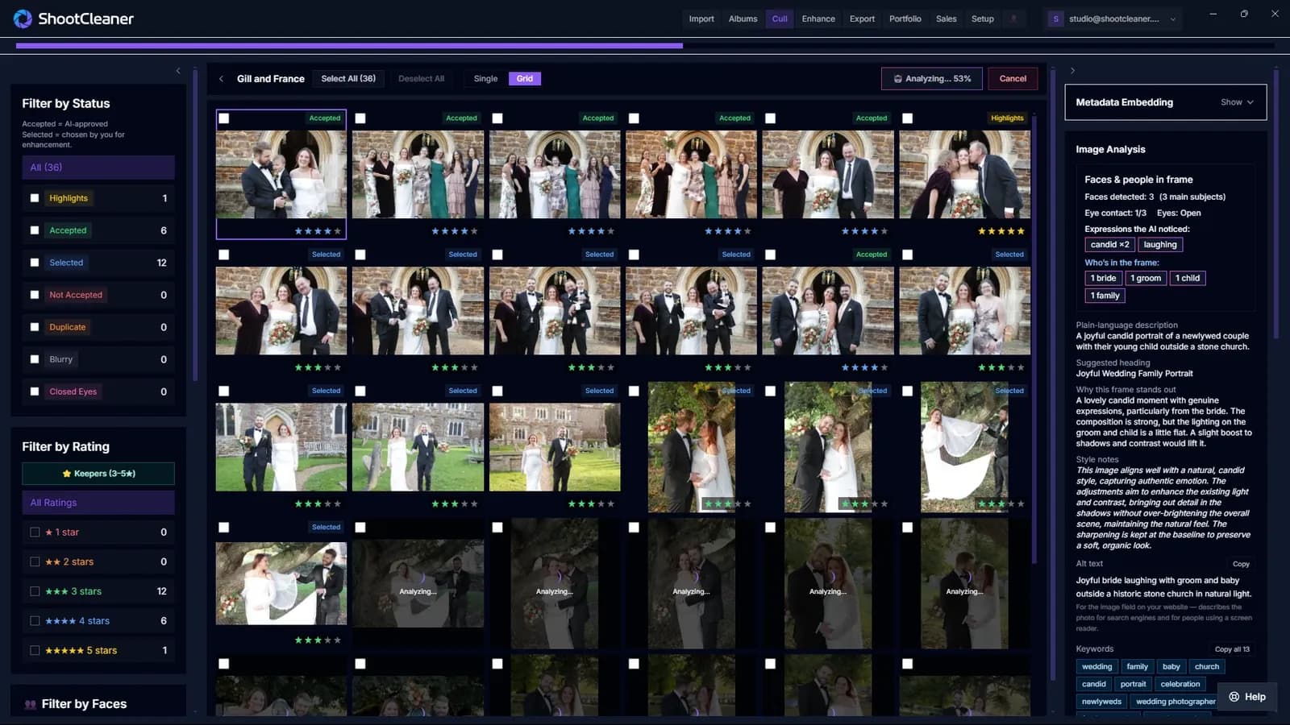Screen dimensions: 1290x725
Task: Click the left sidebar scrollbar
Action: click(x=195, y=226)
